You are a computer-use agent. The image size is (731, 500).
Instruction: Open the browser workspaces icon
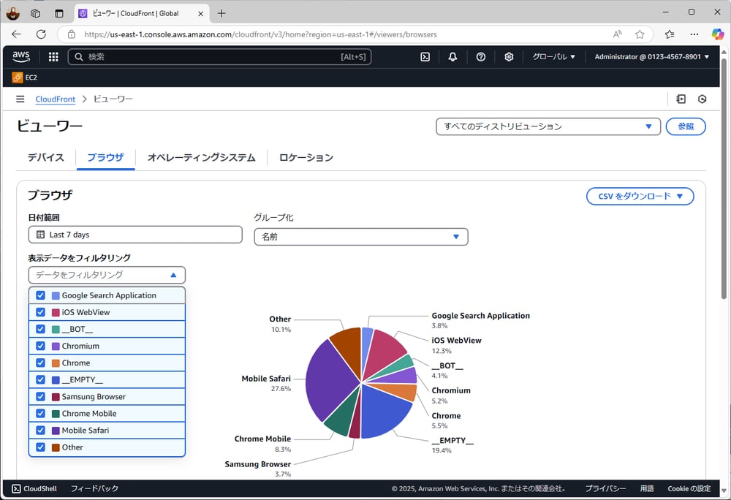tap(35, 13)
